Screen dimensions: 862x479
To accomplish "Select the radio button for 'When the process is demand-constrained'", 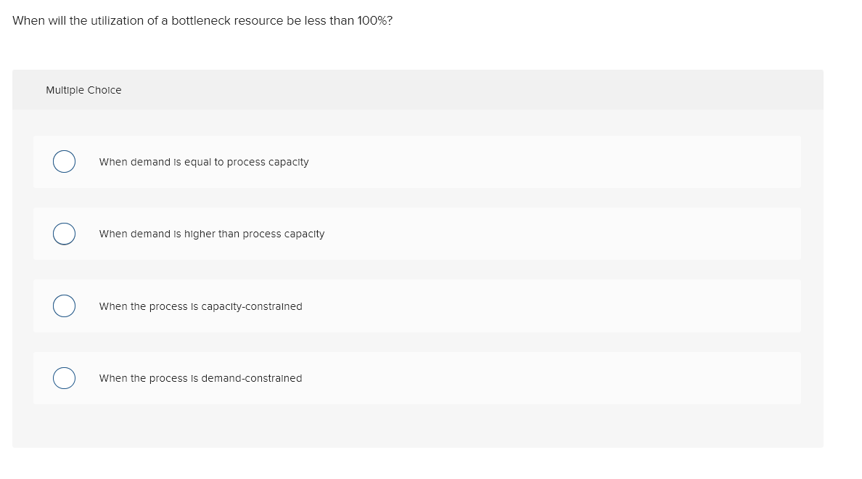I will [x=64, y=377].
